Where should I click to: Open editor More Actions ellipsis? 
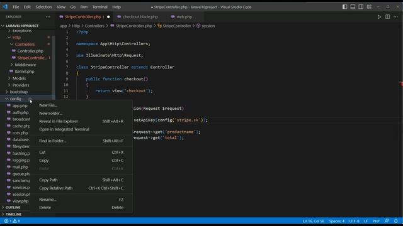pos(395,17)
